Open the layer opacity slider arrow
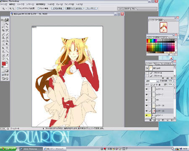This screenshot has height=151, width=189. (x=173, y=81)
